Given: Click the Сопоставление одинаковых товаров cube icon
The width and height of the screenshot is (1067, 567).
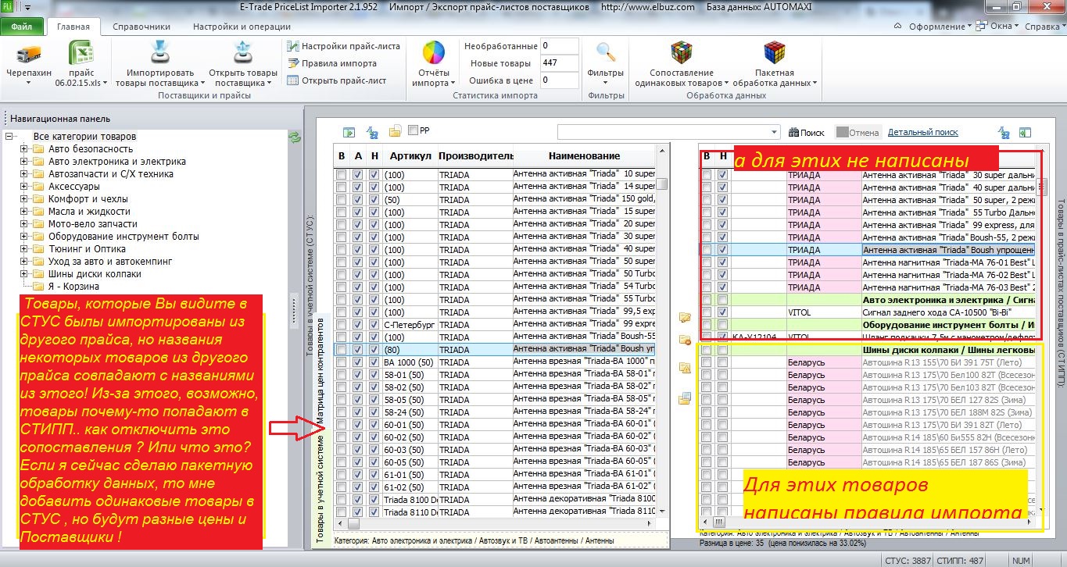Looking at the screenshot, I should click(x=682, y=53).
